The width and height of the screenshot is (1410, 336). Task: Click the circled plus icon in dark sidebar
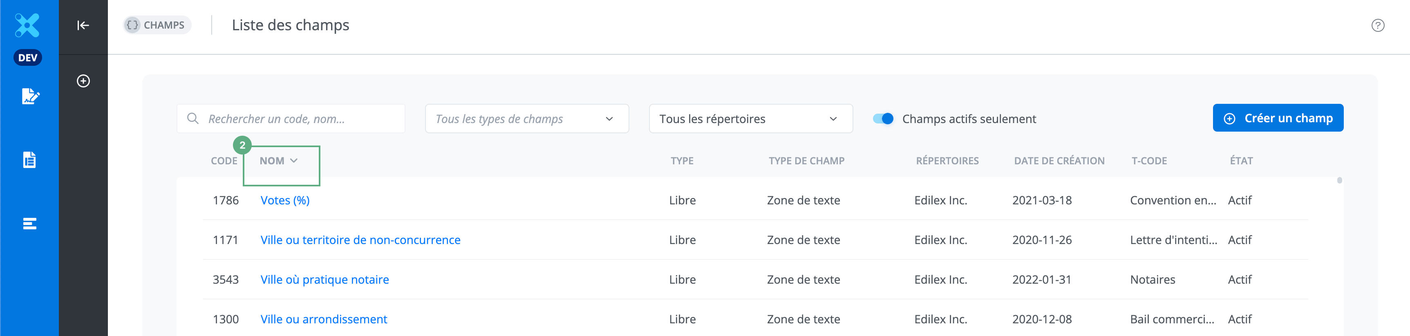pyautogui.click(x=83, y=81)
